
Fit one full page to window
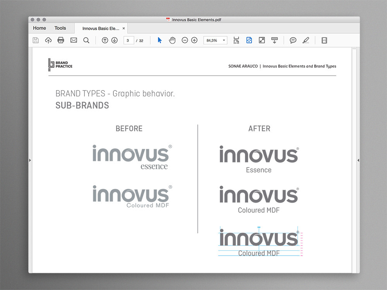click(249, 40)
